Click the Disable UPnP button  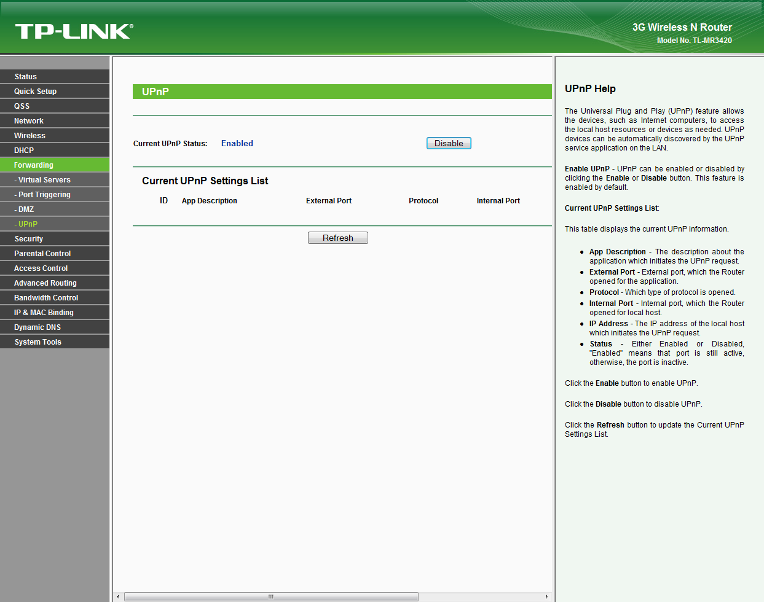(x=449, y=143)
